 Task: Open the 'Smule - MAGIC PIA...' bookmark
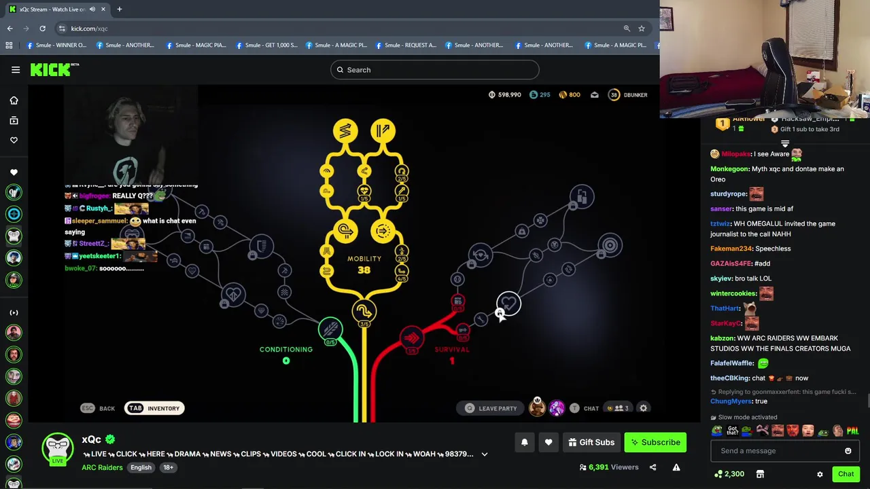click(x=196, y=46)
